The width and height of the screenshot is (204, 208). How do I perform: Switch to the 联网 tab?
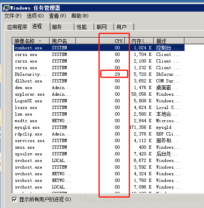click(104, 27)
